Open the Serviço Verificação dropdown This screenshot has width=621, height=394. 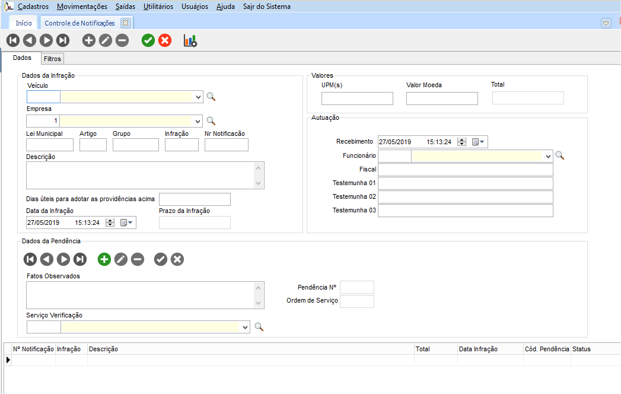point(246,327)
